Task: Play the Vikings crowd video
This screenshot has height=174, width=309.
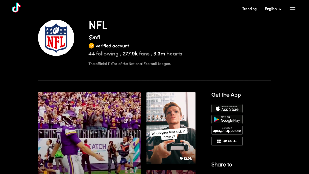Action: (89, 136)
